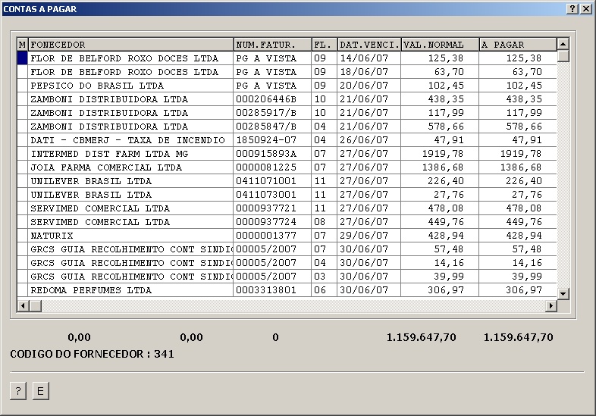Click invoice number 0411073001
596x416 pixels.
[x=266, y=195]
